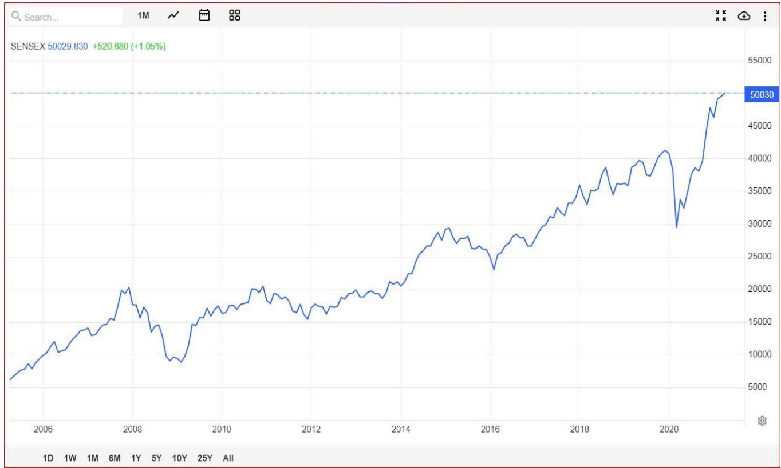781x468 pixels.
Task: Select the All time range
Action: [228, 458]
